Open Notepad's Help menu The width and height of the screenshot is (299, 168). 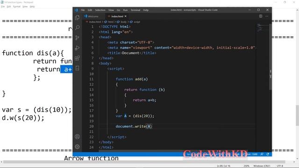[32, 7]
